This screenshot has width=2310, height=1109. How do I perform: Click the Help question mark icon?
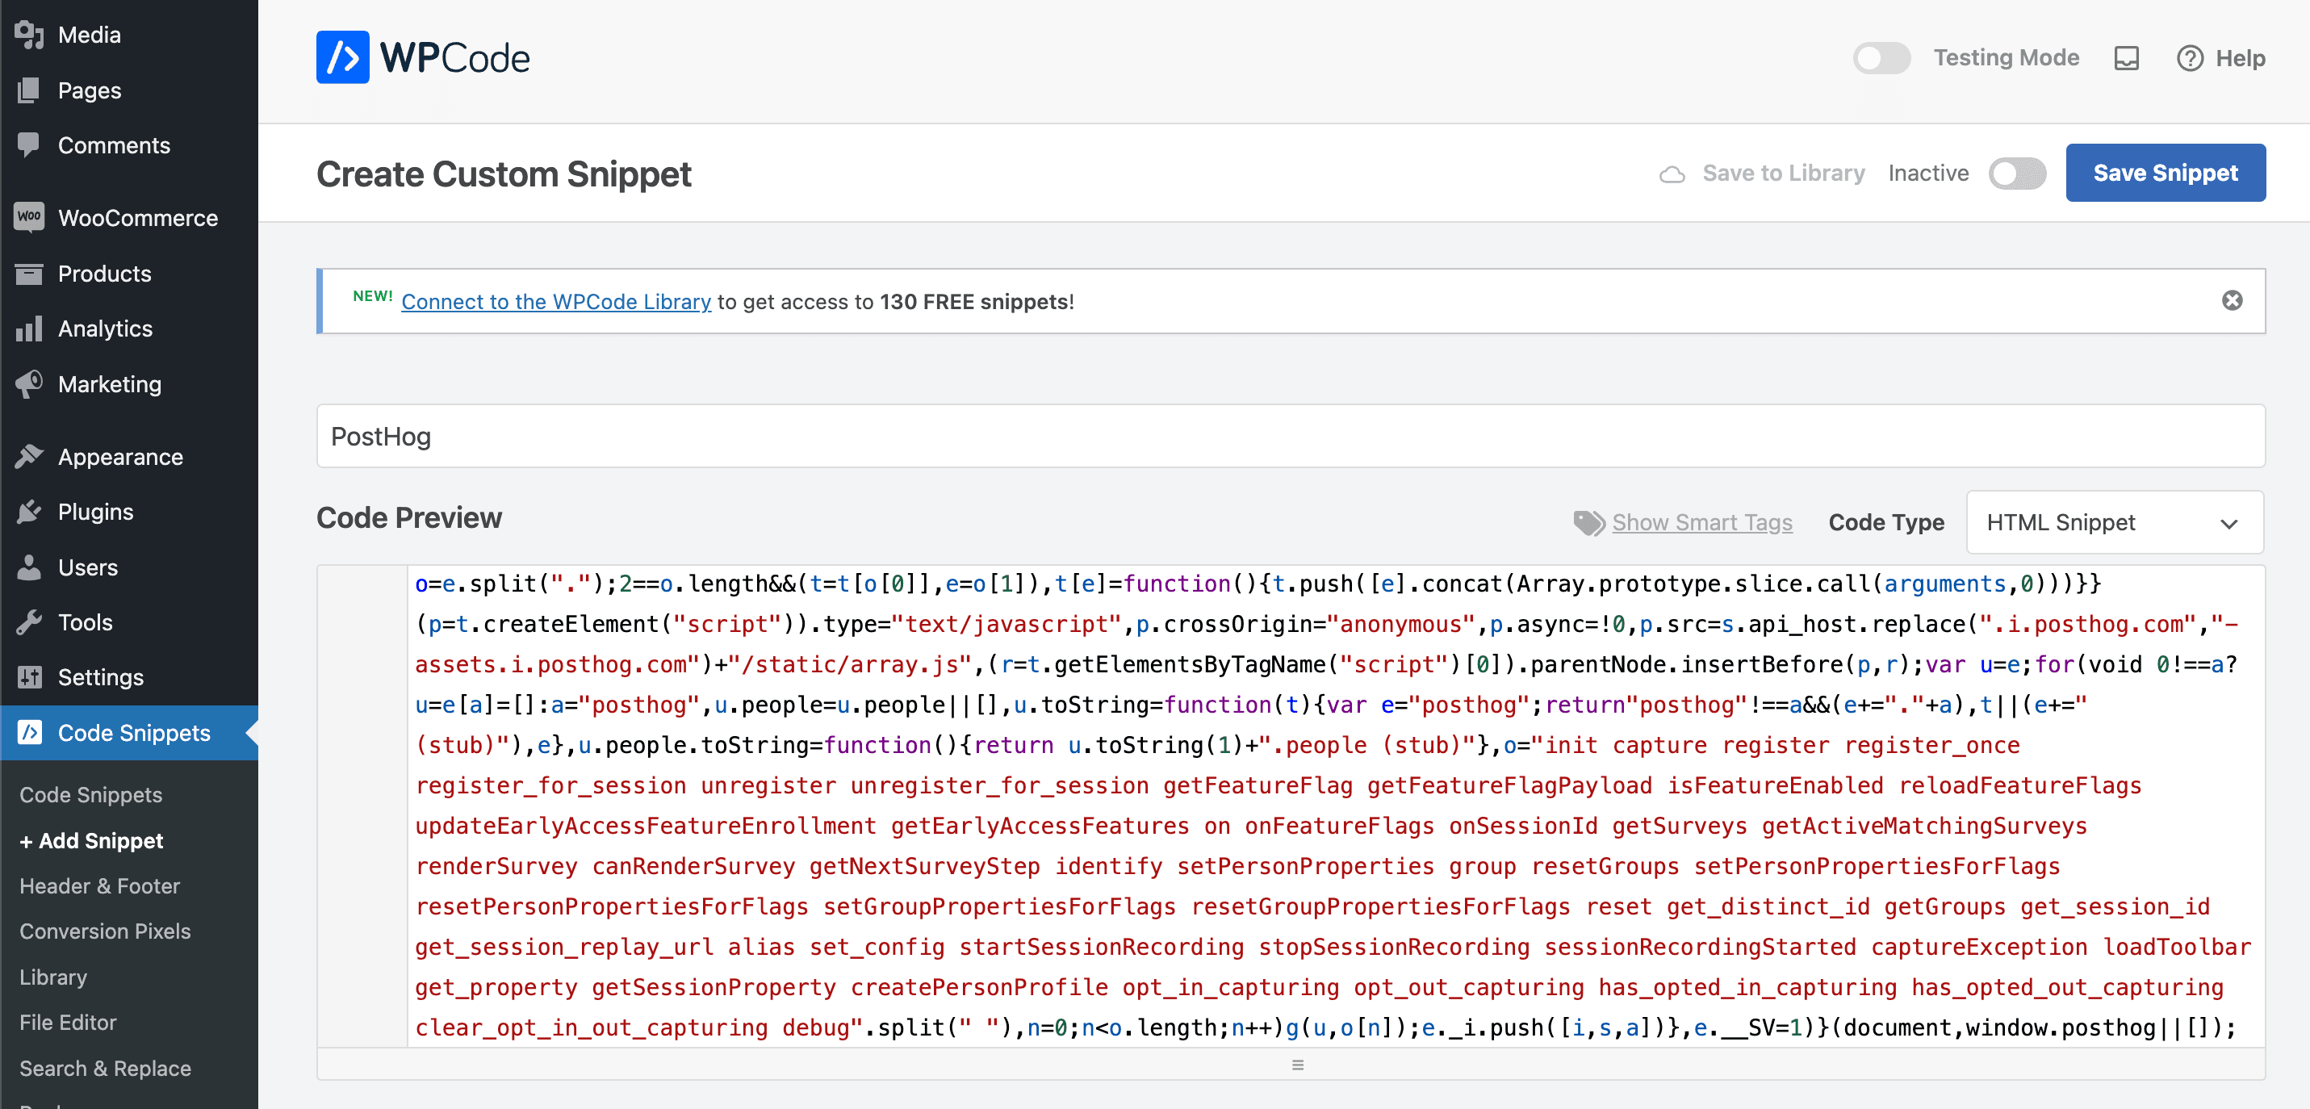click(x=2190, y=58)
